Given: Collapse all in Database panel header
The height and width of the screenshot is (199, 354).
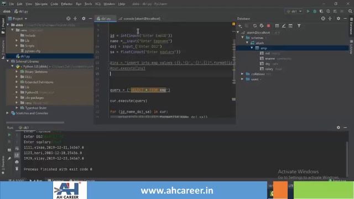Looking at the screenshot, I should [x=330, y=18].
